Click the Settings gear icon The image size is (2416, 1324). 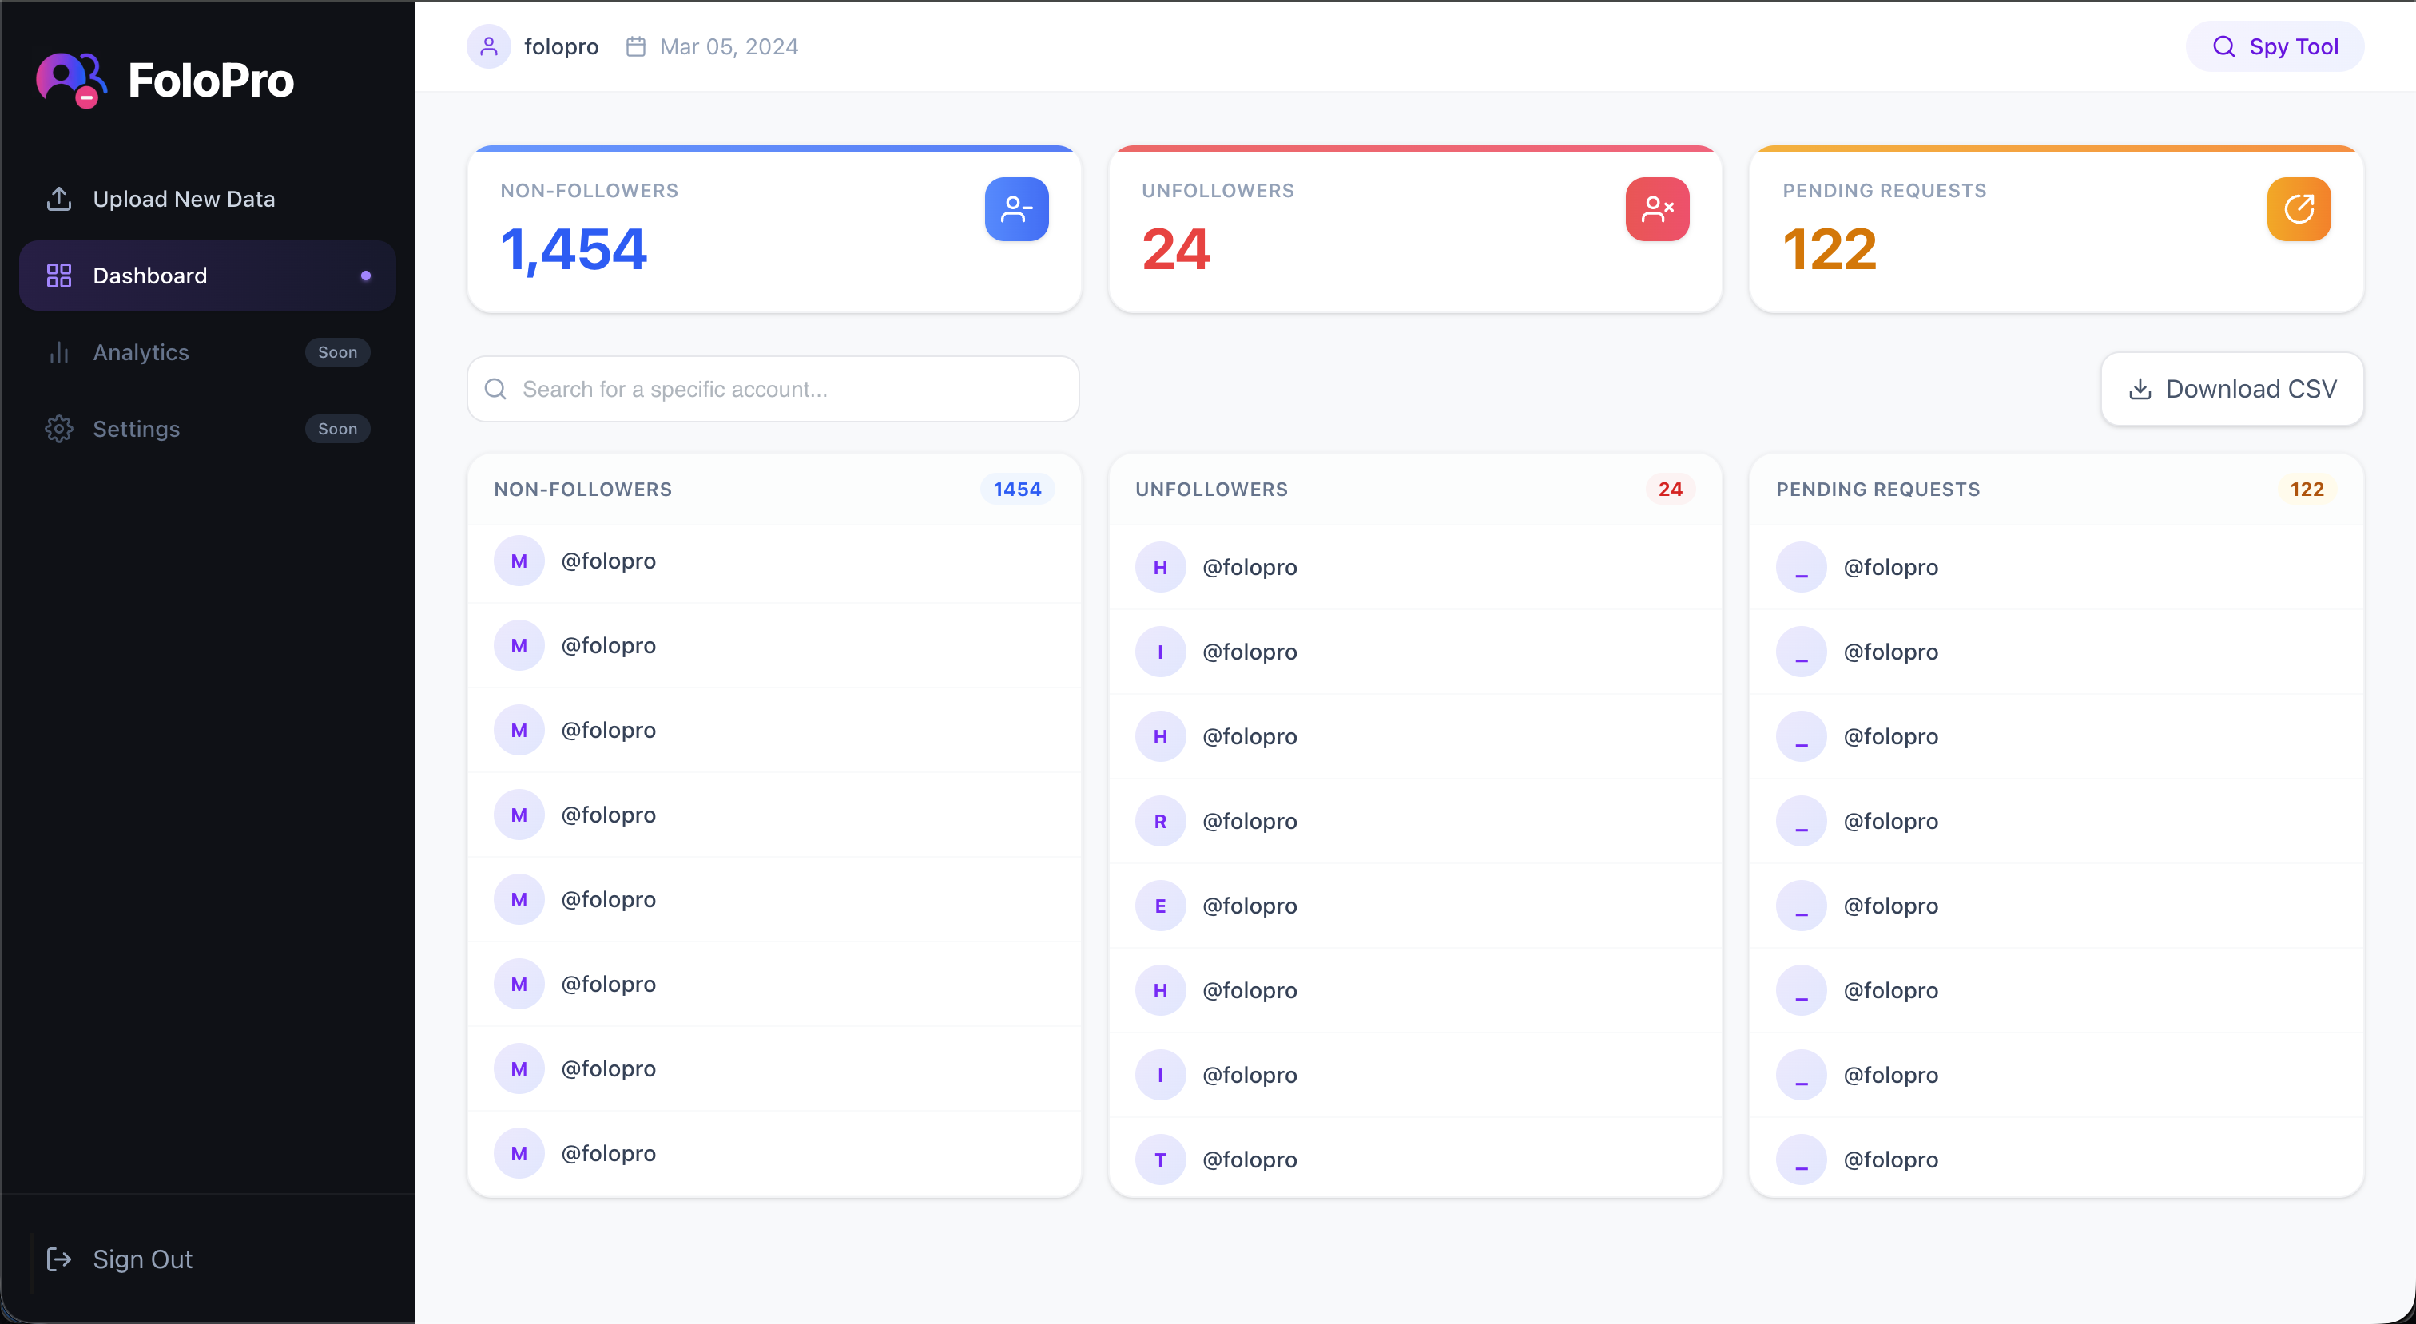pyautogui.click(x=59, y=430)
